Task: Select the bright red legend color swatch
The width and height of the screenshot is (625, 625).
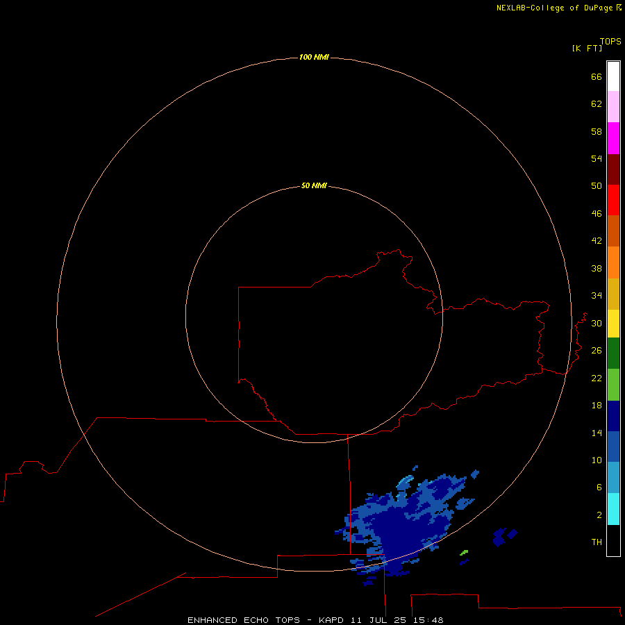Action: 613,200
